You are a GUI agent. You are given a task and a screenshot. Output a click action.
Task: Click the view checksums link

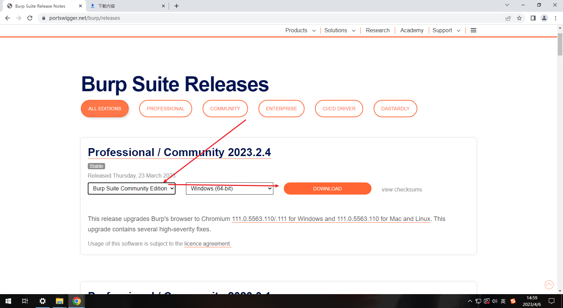click(x=402, y=189)
